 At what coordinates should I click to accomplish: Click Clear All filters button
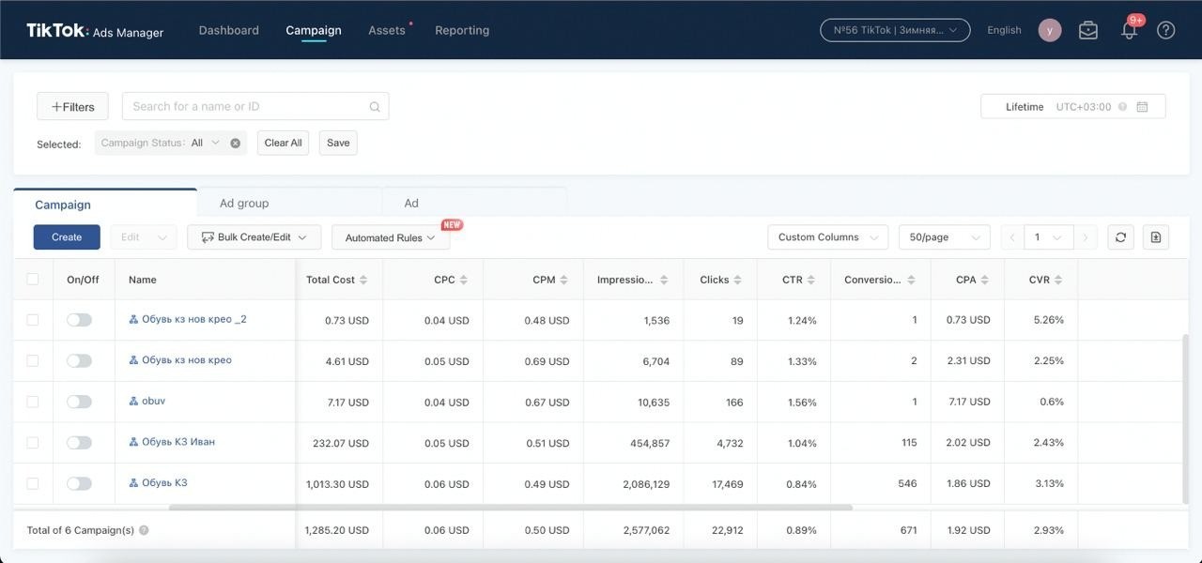click(x=283, y=143)
